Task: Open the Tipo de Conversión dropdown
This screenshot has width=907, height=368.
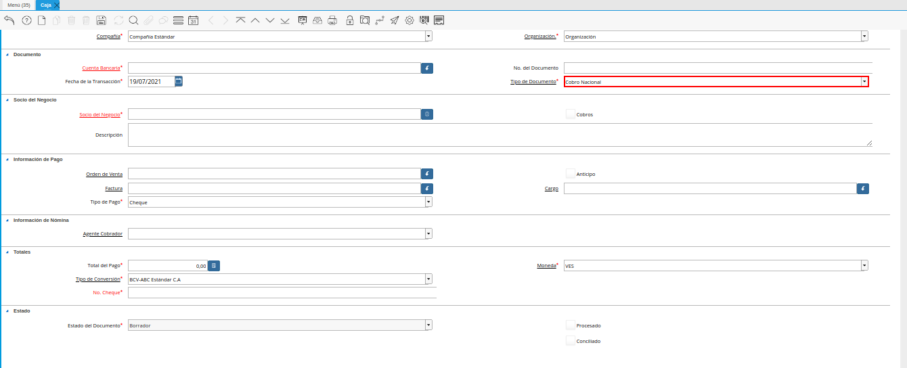Action: 428,279
